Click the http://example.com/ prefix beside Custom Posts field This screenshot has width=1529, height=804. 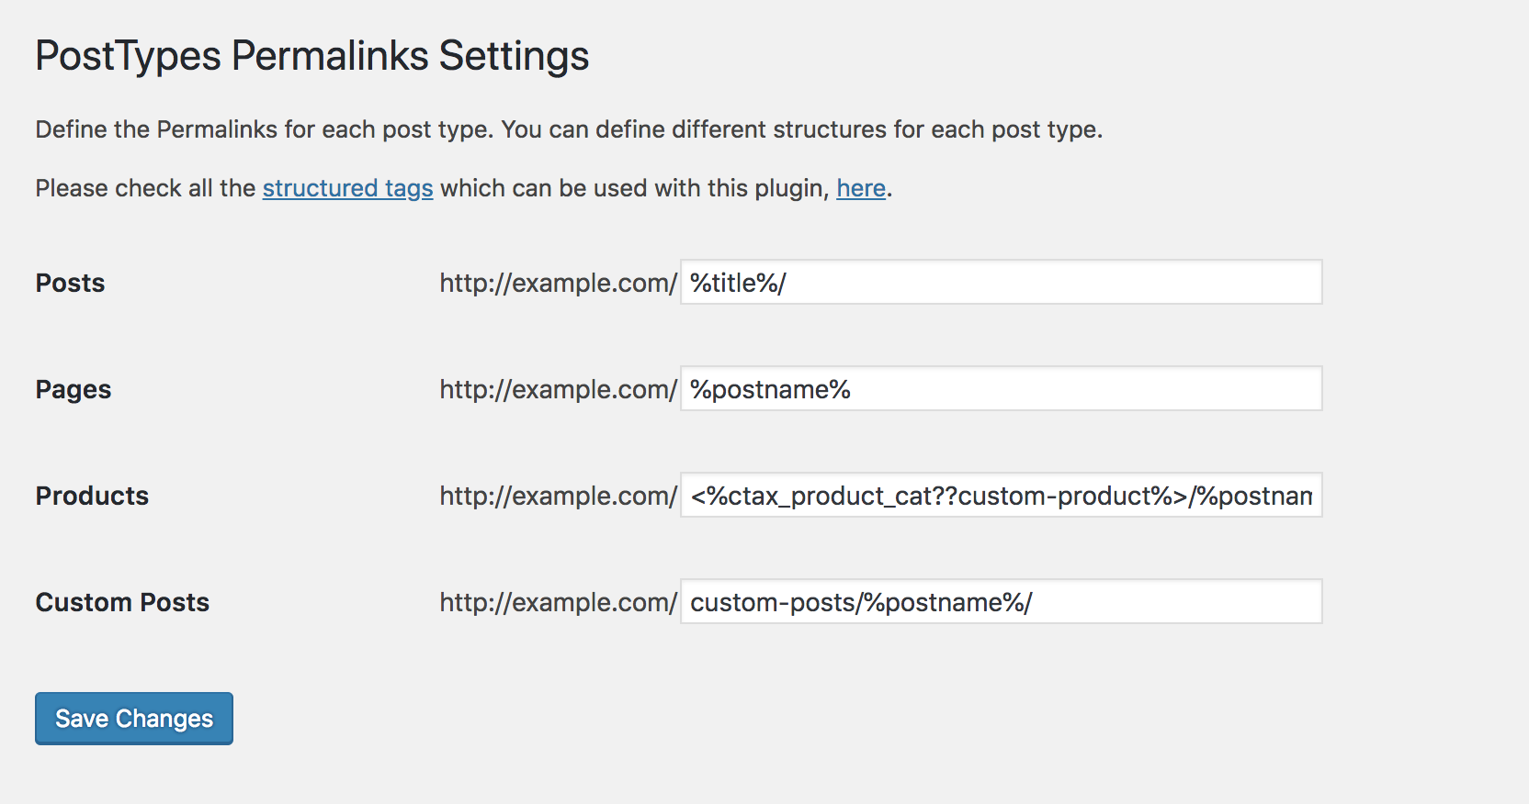pyautogui.click(x=558, y=602)
